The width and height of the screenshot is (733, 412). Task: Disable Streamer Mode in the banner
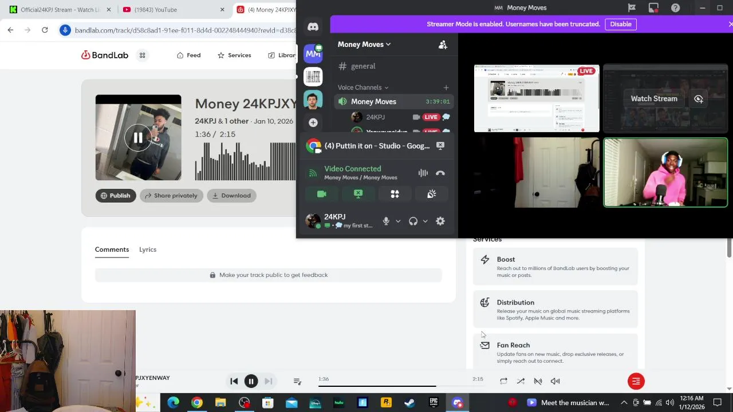coord(621,24)
